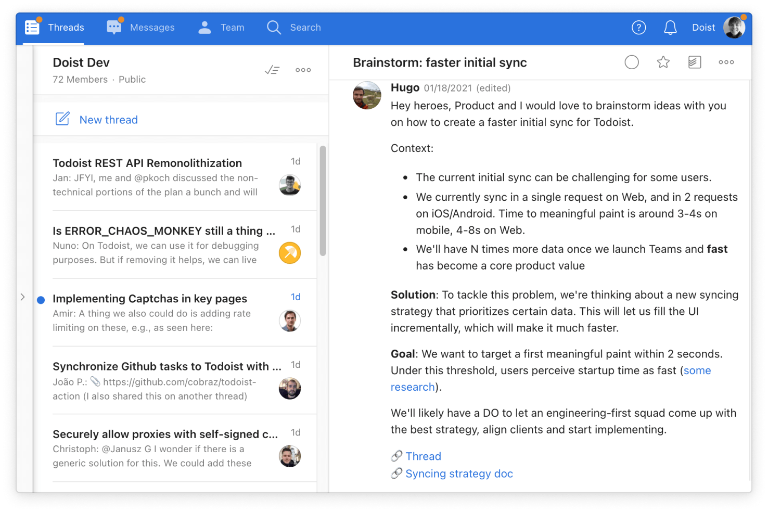Expand the collapsed sidebar chevron
768x512 pixels.
23,297
